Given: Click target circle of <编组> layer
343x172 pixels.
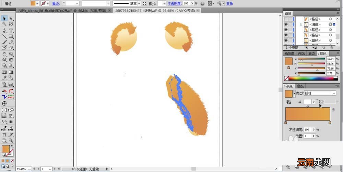Looking at the screenshot, I should pyautogui.click(x=330, y=24).
